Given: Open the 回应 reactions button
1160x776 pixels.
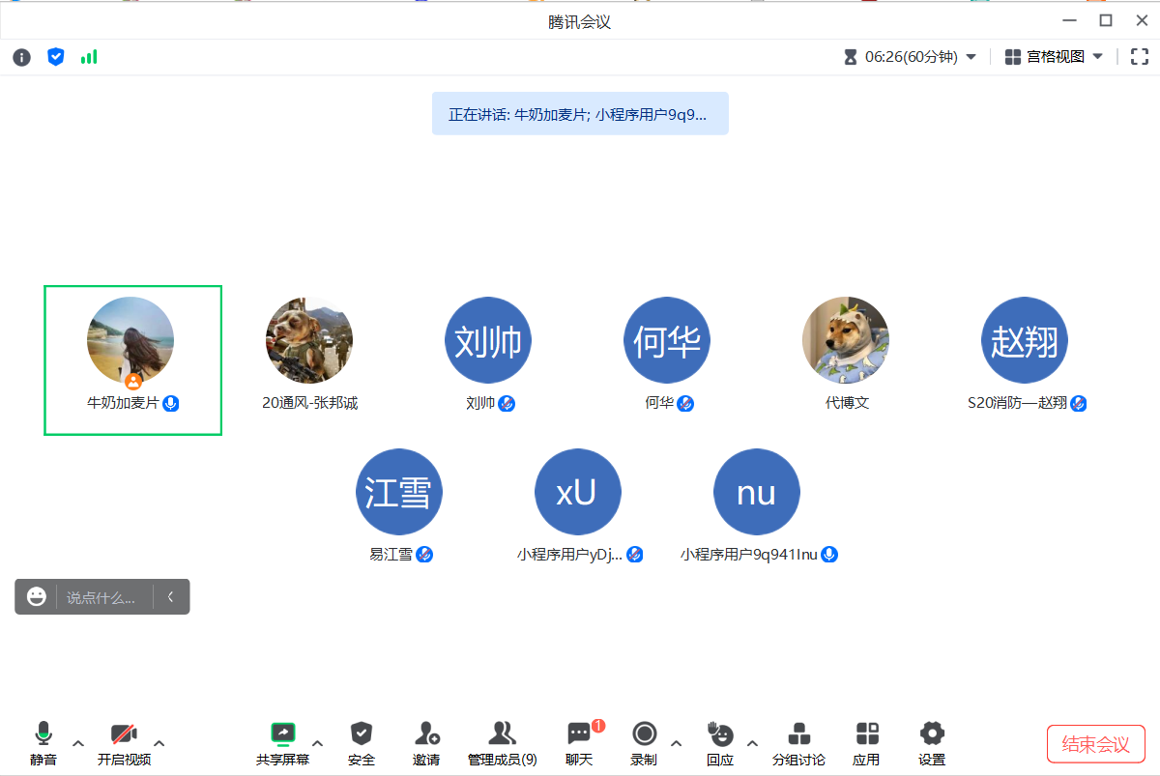Looking at the screenshot, I should (719, 743).
